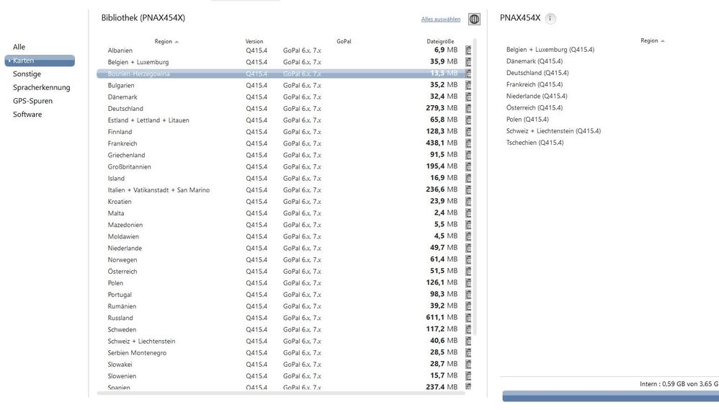The height and width of the screenshot is (410, 719).
Task: Toggle the device list Region sort arrow
Action: pyautogui.click(x=662, y=41)
